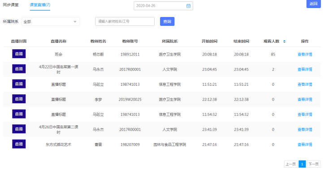Select account number 198207009
Screen dimensions: 324x169
[x=130, y=145]
